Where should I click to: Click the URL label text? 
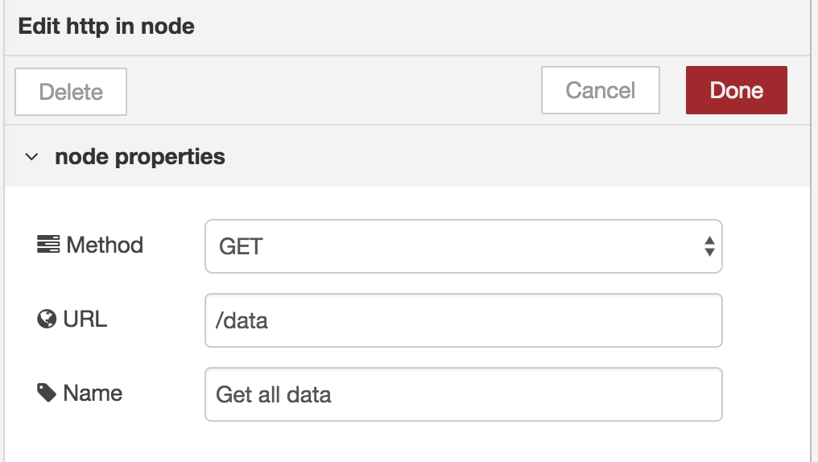pyautogui.click(x=85, y=319)
